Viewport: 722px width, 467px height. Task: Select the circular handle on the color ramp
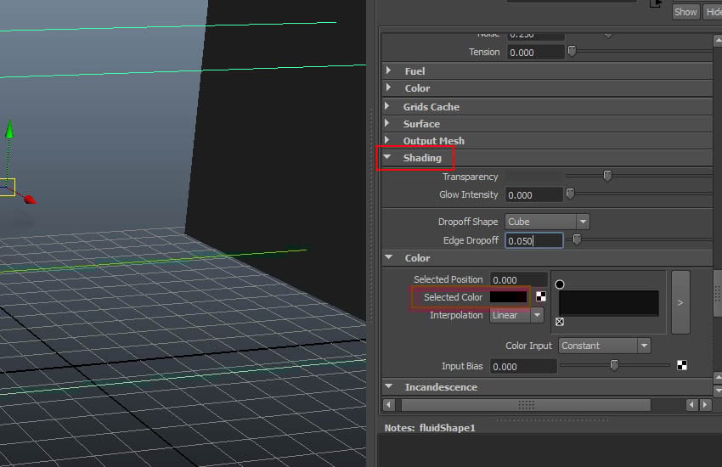(x=560, y=284)
